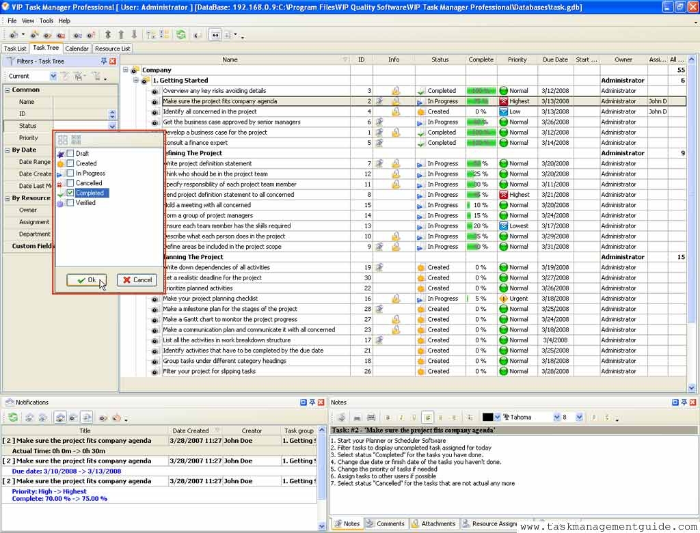700x533 pixels.
Task: Click the print icon in Notes toolbar
Action: click(x=357, y=418)
